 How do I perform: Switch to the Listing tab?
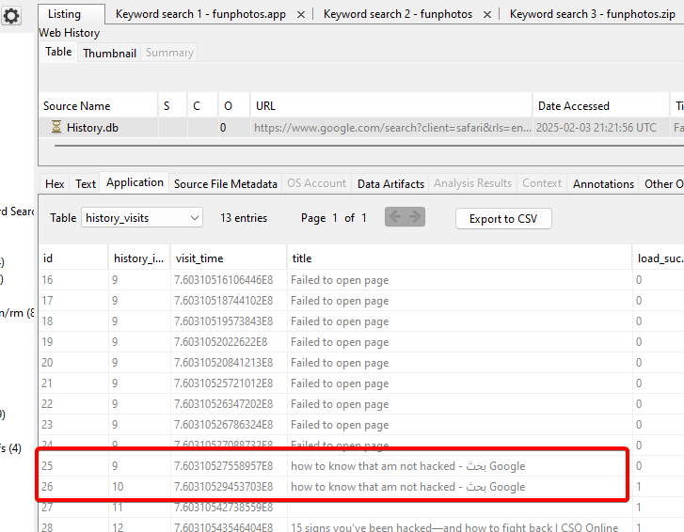[65, 14]
